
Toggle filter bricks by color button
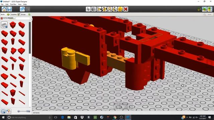point(9,111)
